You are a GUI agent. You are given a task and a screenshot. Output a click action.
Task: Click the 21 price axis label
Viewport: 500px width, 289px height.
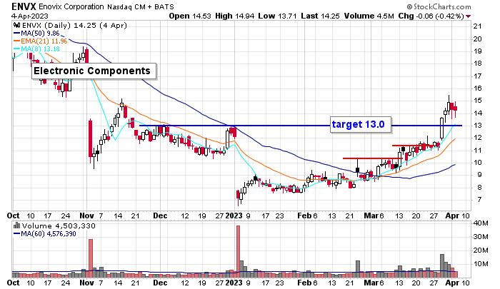pos(477,26)
